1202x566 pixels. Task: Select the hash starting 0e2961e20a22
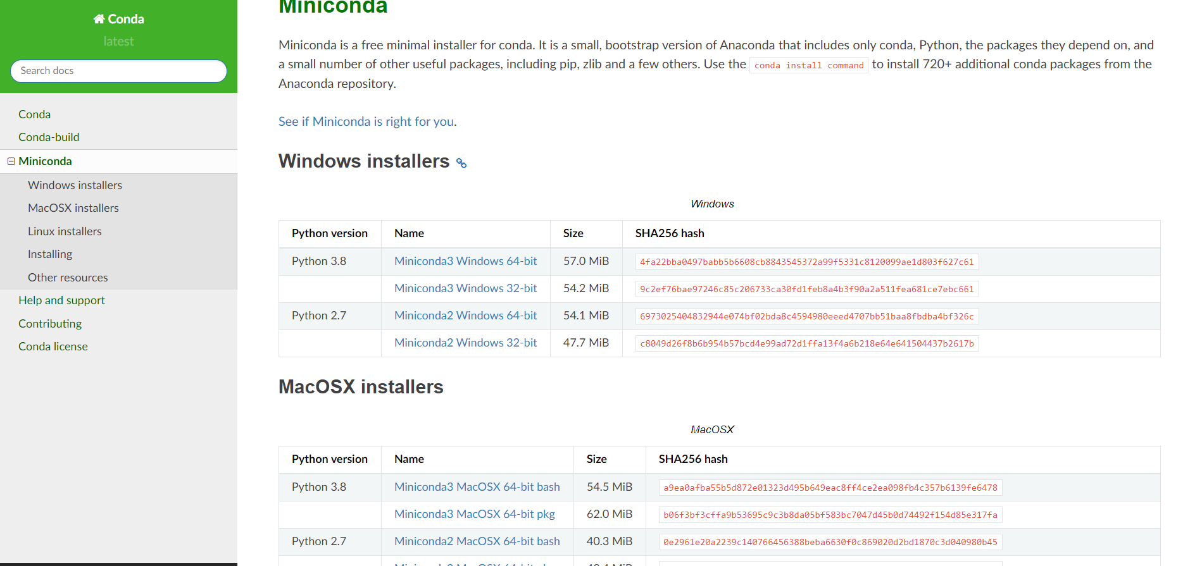click(x=830, y=542)
